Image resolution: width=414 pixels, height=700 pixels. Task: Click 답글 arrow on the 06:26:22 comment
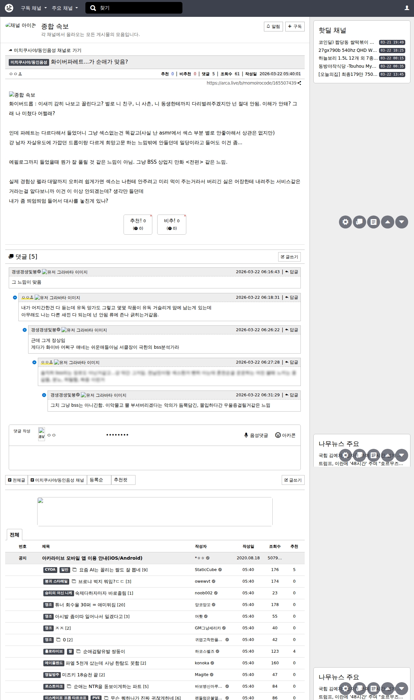click(x=292, y=330)
